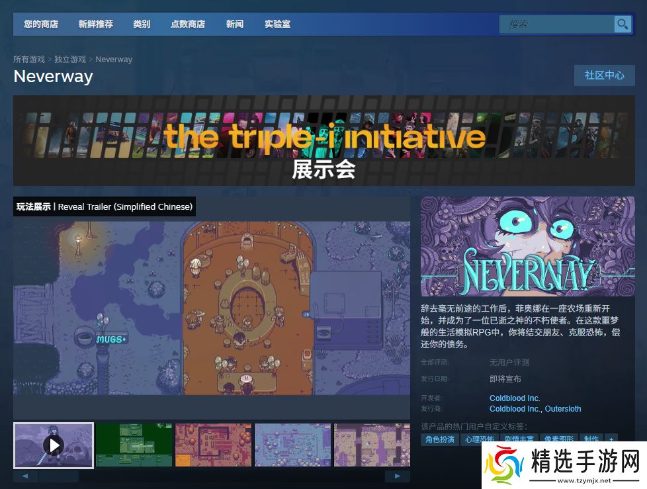Expand more tags with the plus button
647x489 pixels.
point(611,439)
